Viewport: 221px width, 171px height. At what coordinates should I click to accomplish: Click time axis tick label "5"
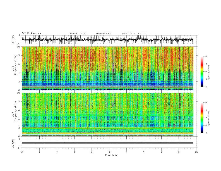point(109,152)
